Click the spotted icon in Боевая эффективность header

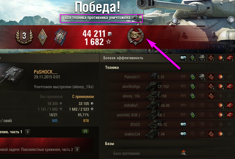[184, 58]
